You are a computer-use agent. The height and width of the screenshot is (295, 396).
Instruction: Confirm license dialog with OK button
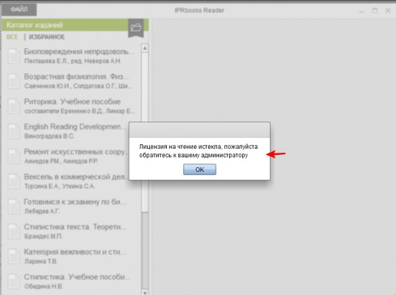coord(199,169)
